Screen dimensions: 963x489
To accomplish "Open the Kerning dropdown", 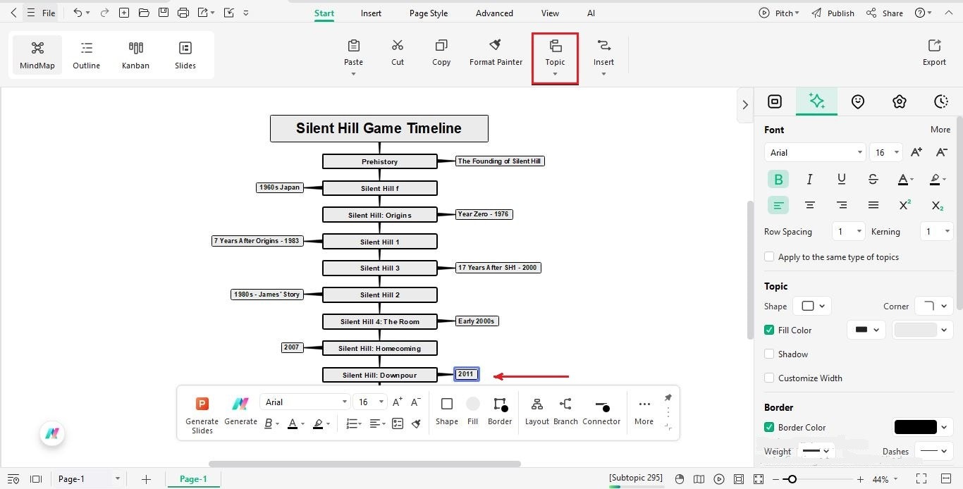I will 937,231.
